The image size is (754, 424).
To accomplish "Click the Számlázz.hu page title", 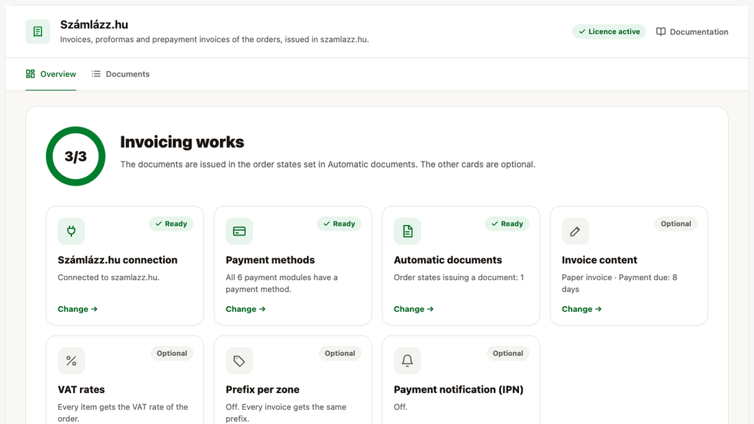I will [95, 25].
